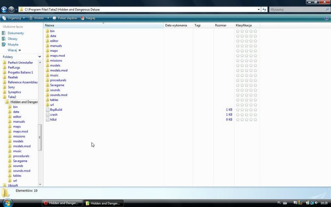Click the search magnifier icon
The image size is (331, 207).
coord(327,10)
